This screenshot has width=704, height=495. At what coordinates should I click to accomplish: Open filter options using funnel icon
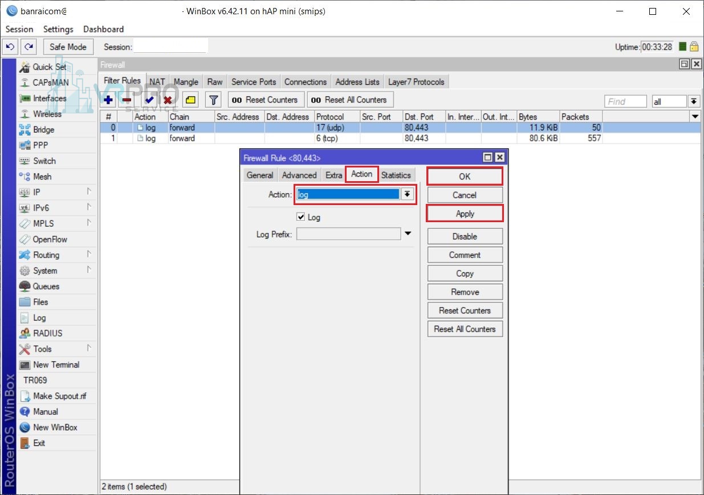pyautogui.click(x=213, y=99)
